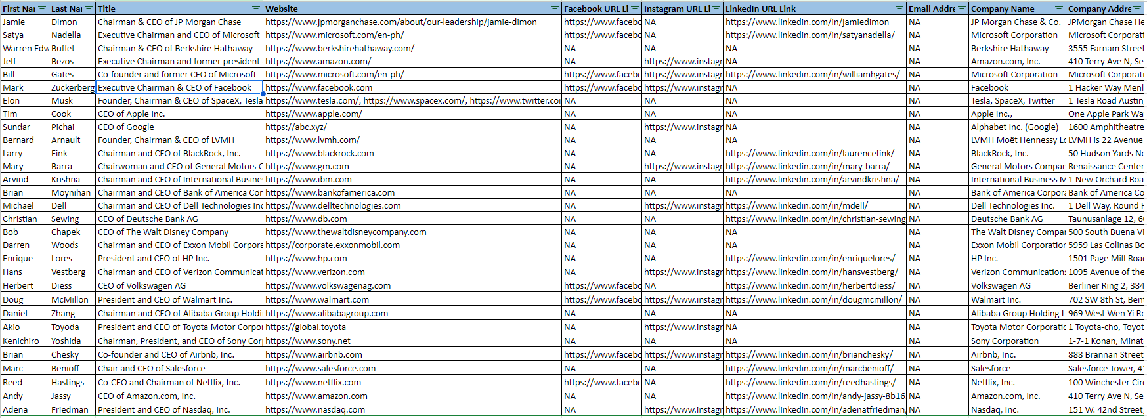Image resolution: width=1147 pixels, height=418 pixels.
Task: Open Mary Barra's LinkedIn profile link
Action: click(x=808, y=166)
